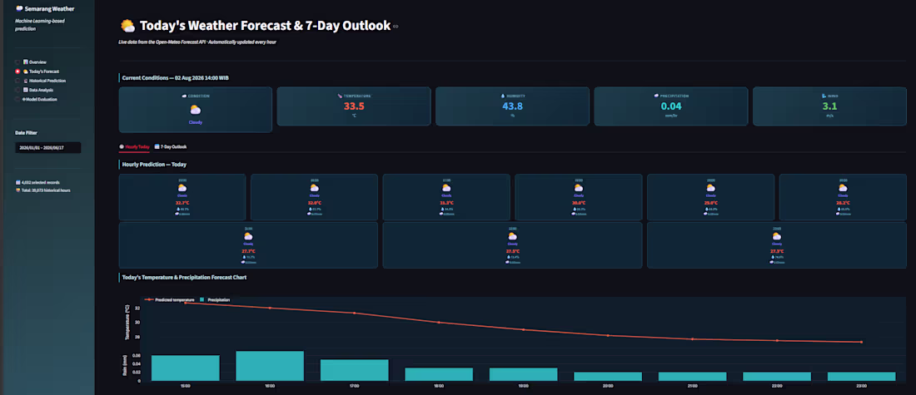
Task: Click the 33.5 temperature value
Action: tap(354, 106)
